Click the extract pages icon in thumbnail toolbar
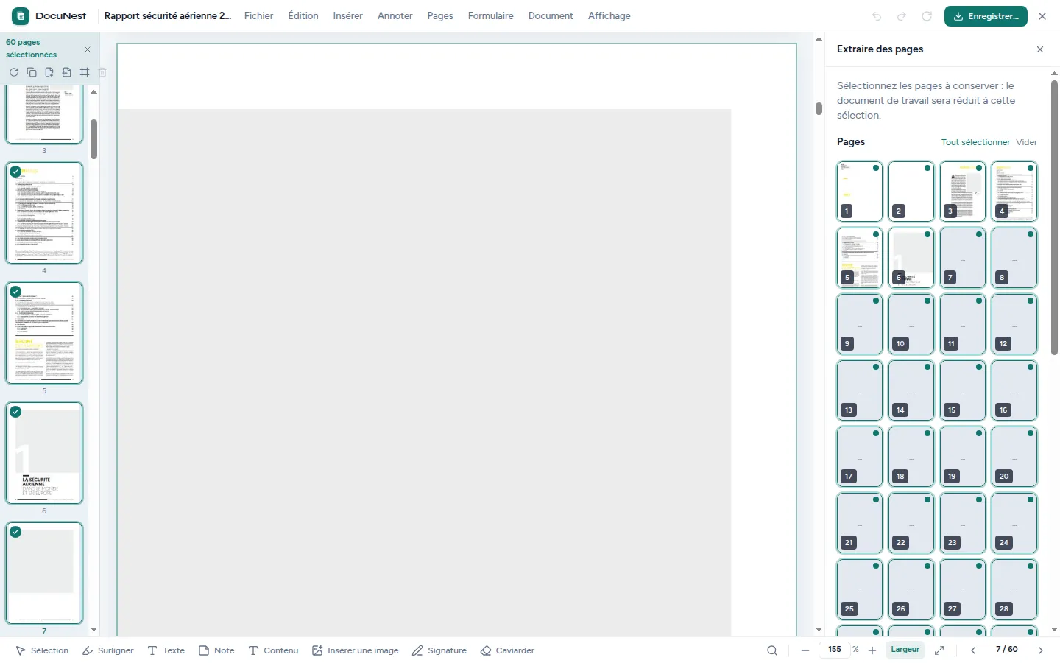Image resolution: width=1060 pixels, height=663 pixels. [67, 72]
